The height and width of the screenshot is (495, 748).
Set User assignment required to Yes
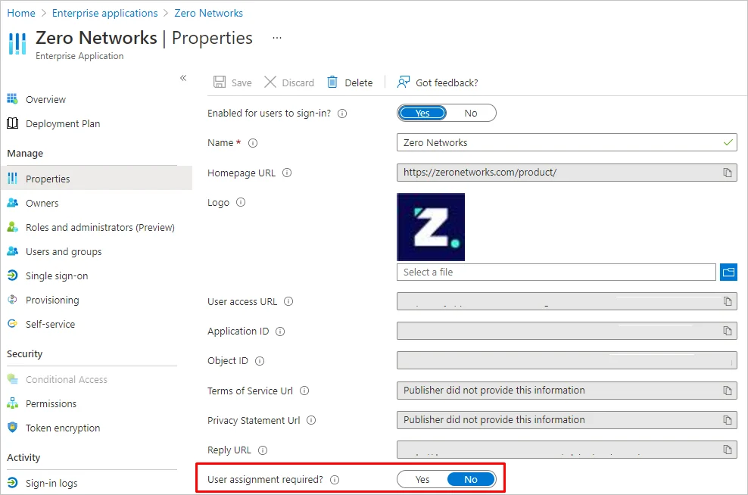click(x=422, y=479)
